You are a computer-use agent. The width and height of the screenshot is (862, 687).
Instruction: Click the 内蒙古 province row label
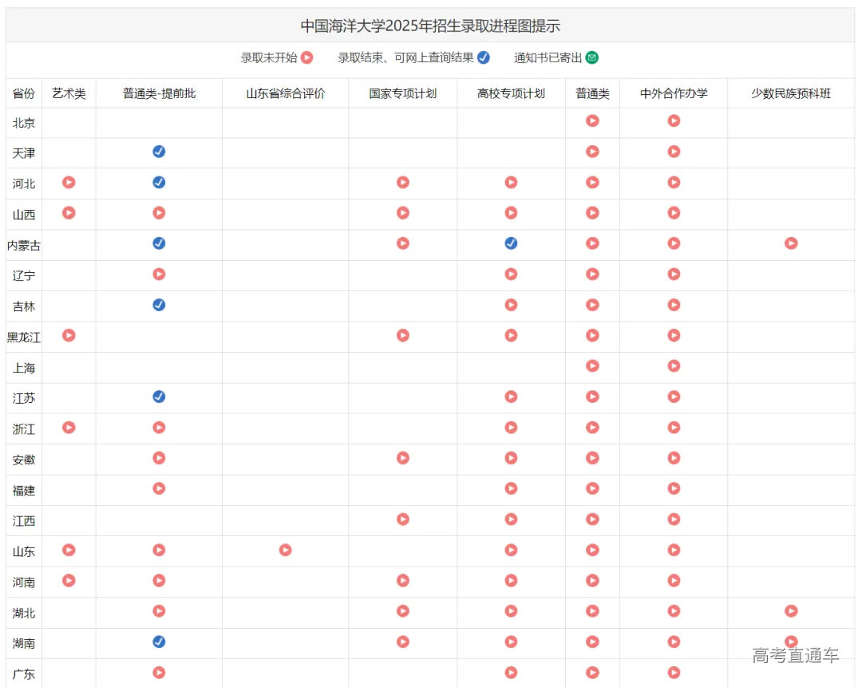(24, 246)
